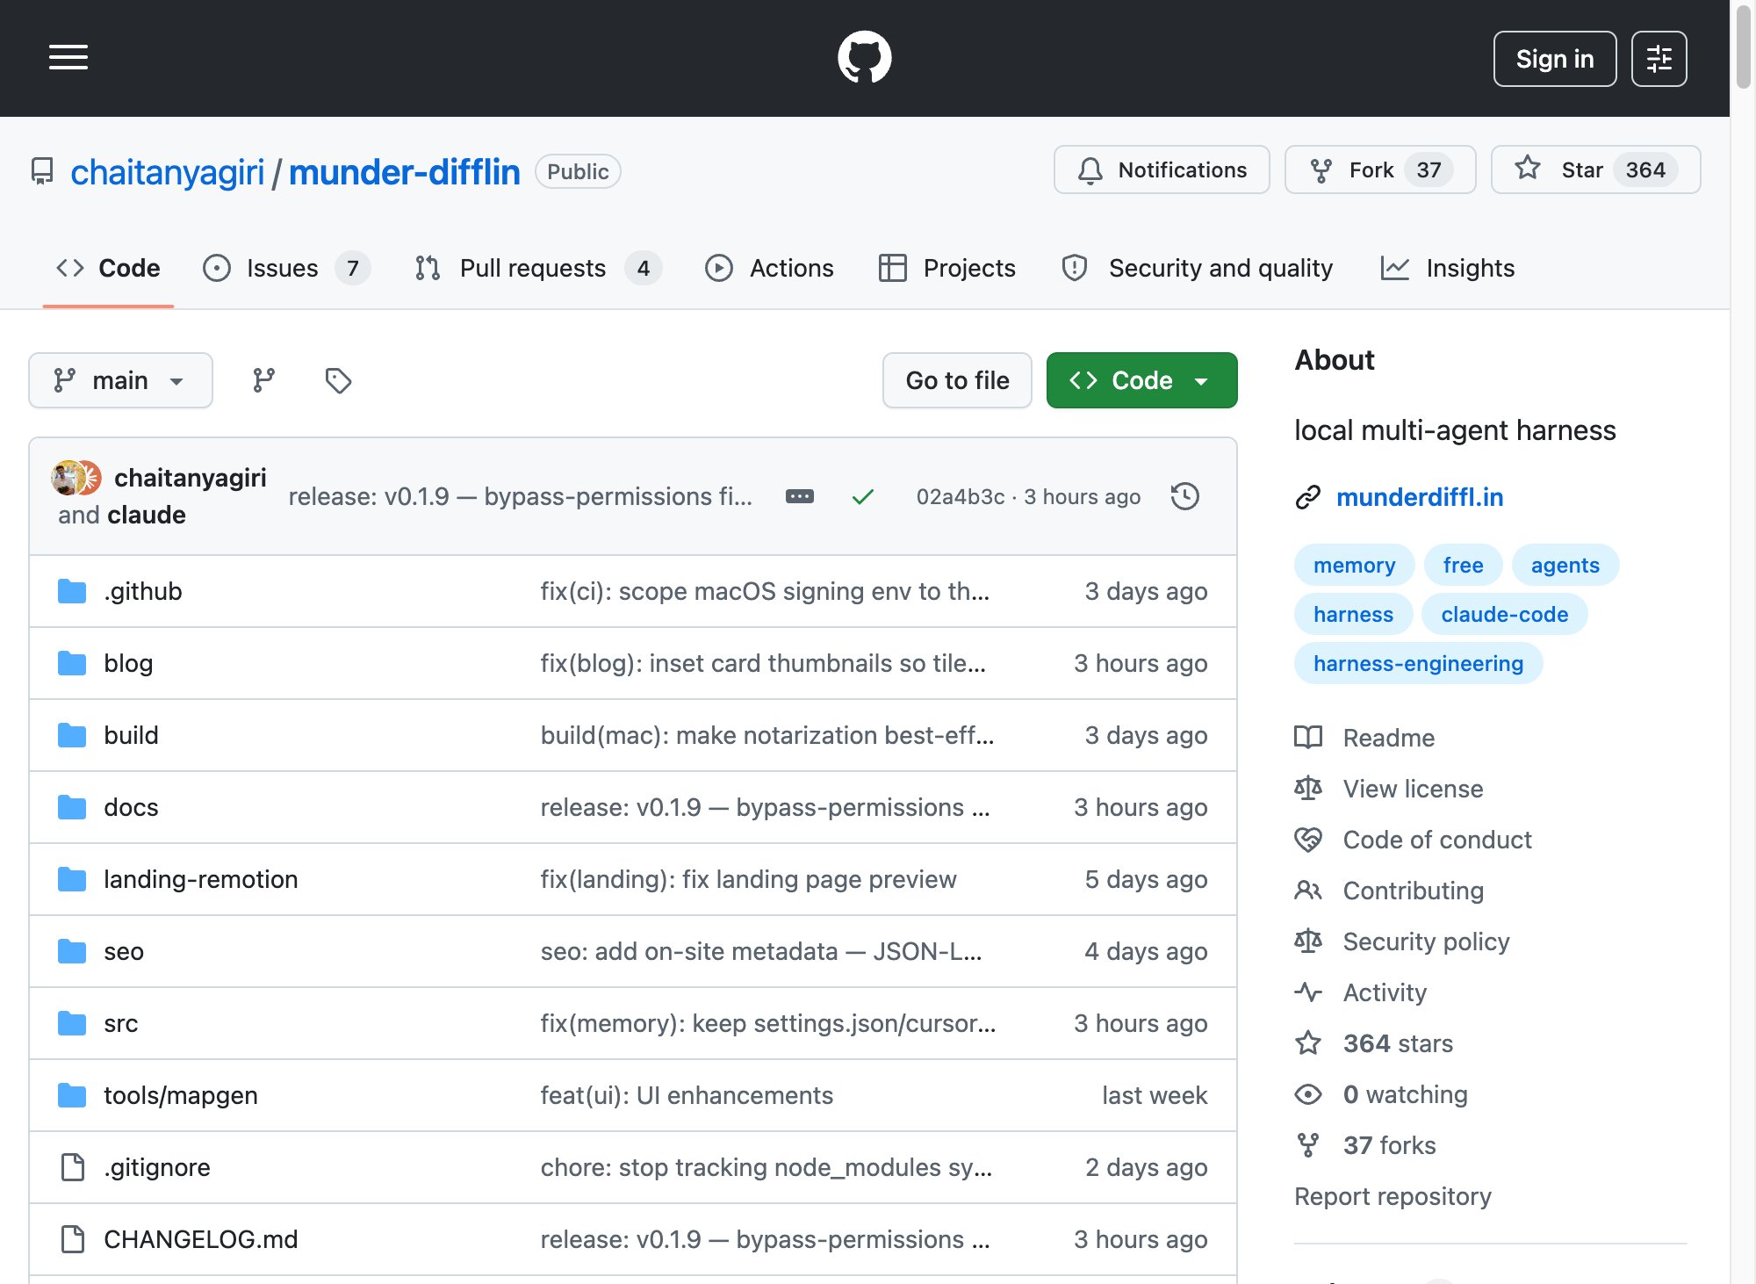Open the src folder
Screen dimensions: 1756x1284
click(120, 1023)
